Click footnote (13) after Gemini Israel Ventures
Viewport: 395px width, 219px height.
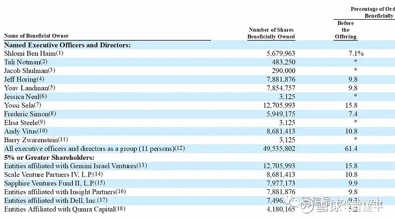click(x=142, y=166)
